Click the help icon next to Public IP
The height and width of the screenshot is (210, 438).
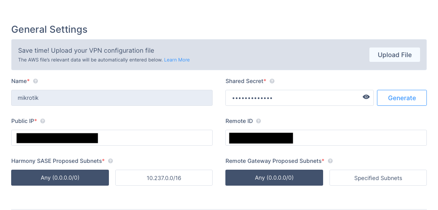click(43, 121)
